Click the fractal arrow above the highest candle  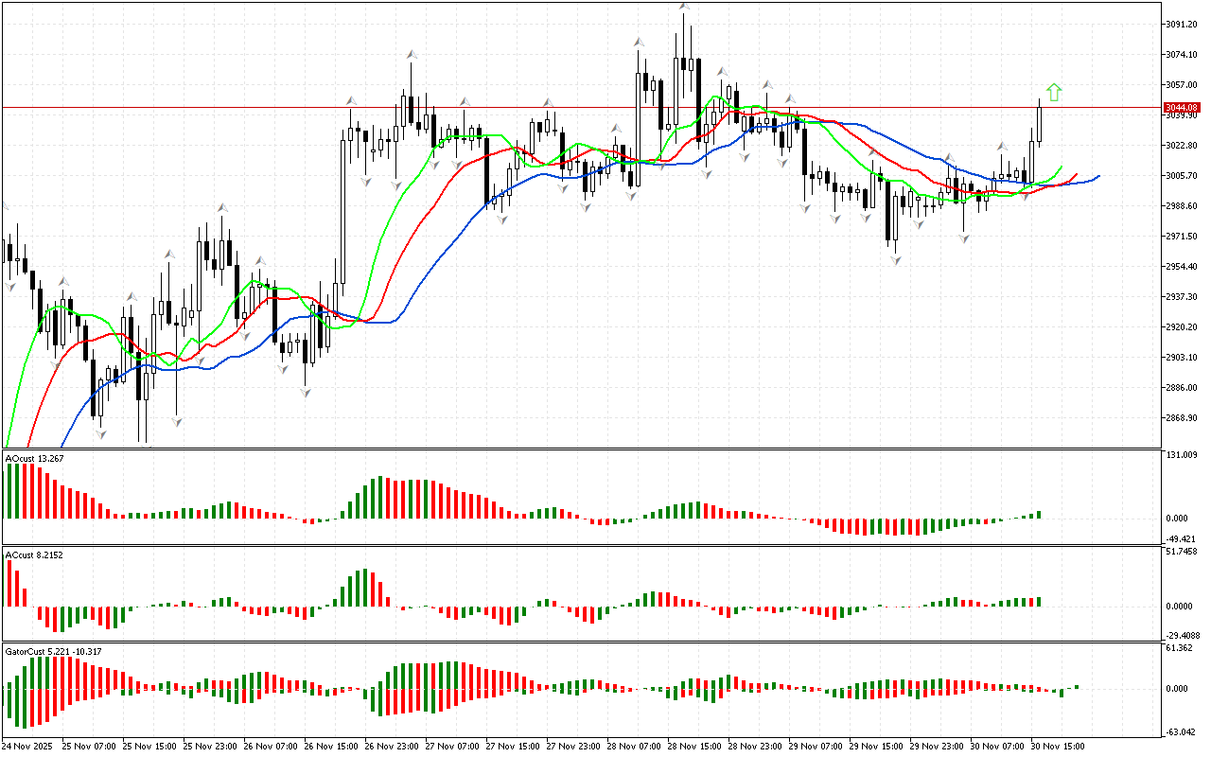coord(683,8)
